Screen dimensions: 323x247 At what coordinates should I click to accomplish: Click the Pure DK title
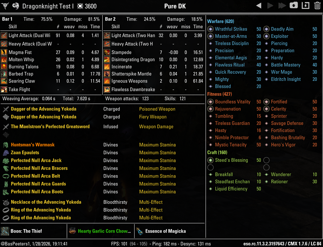(x=175, y=6)
